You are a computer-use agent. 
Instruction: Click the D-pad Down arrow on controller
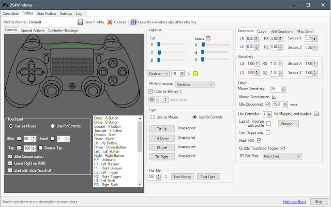[x=31, y=79]
